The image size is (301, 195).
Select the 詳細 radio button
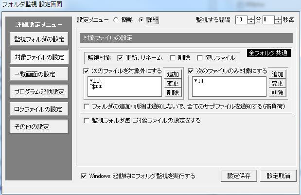click(x=141, y=20)
